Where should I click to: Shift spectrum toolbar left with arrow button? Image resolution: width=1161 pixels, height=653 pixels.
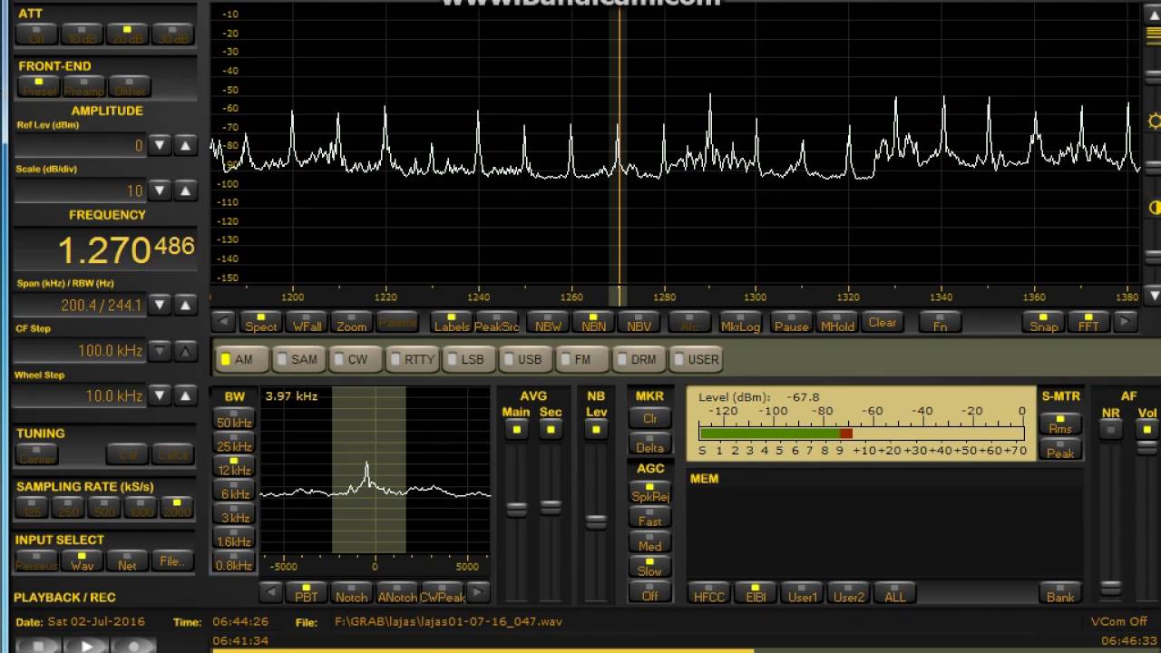point(223,322)
